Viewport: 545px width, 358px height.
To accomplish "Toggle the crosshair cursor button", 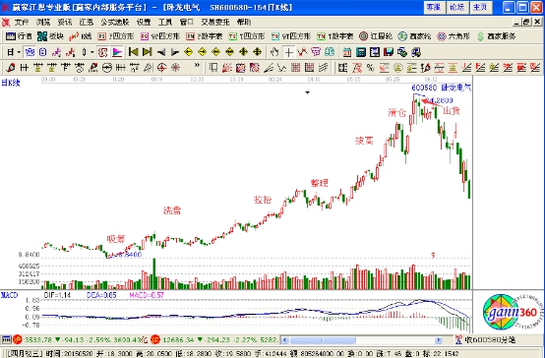I will tap(288, 52).
